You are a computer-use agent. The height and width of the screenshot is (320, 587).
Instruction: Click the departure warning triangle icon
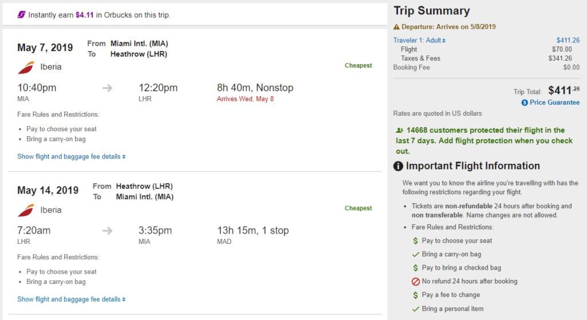[x=396, y=27]
